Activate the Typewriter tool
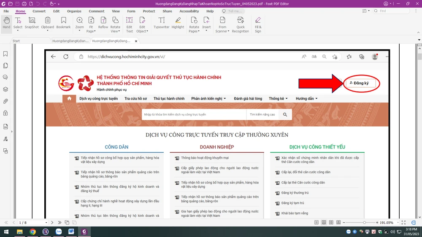This screenshot has height=237, width=422. pyautogui.click(x=161, y=23)
